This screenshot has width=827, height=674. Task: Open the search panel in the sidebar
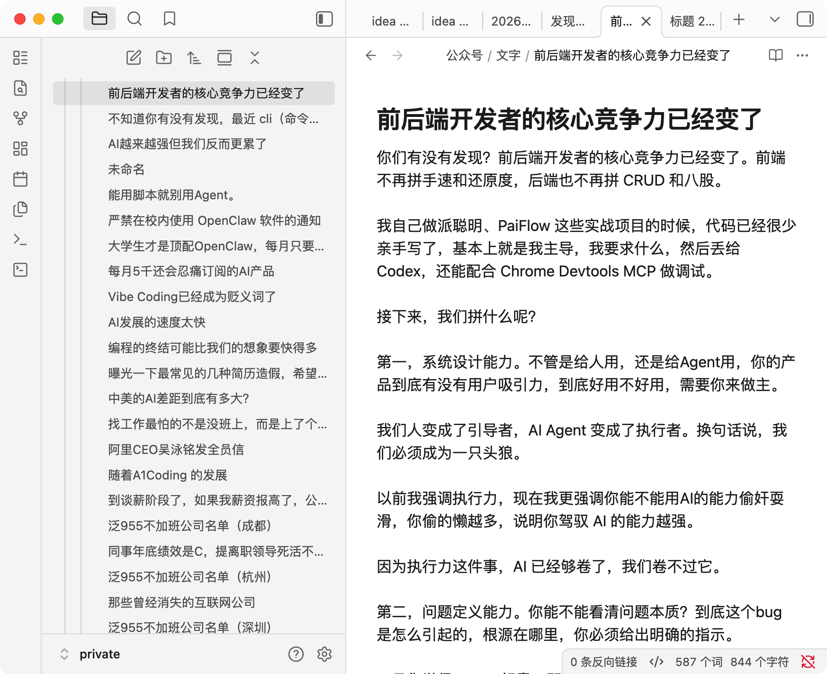coord(135,19)
